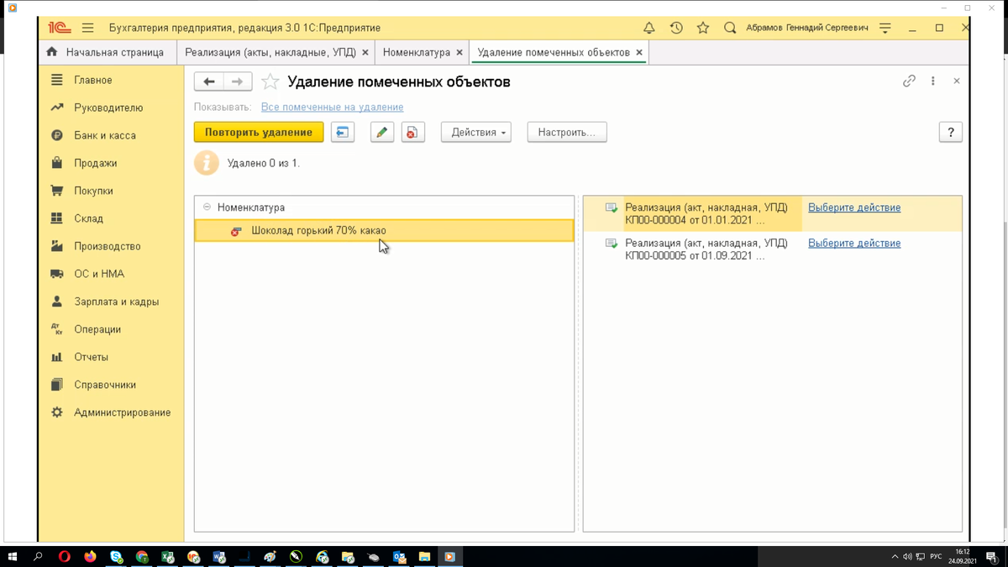This screenshot has width=1008, height=567.
Task: Open the Все помеченные на удаление link
Action: [x=332, y=108]
